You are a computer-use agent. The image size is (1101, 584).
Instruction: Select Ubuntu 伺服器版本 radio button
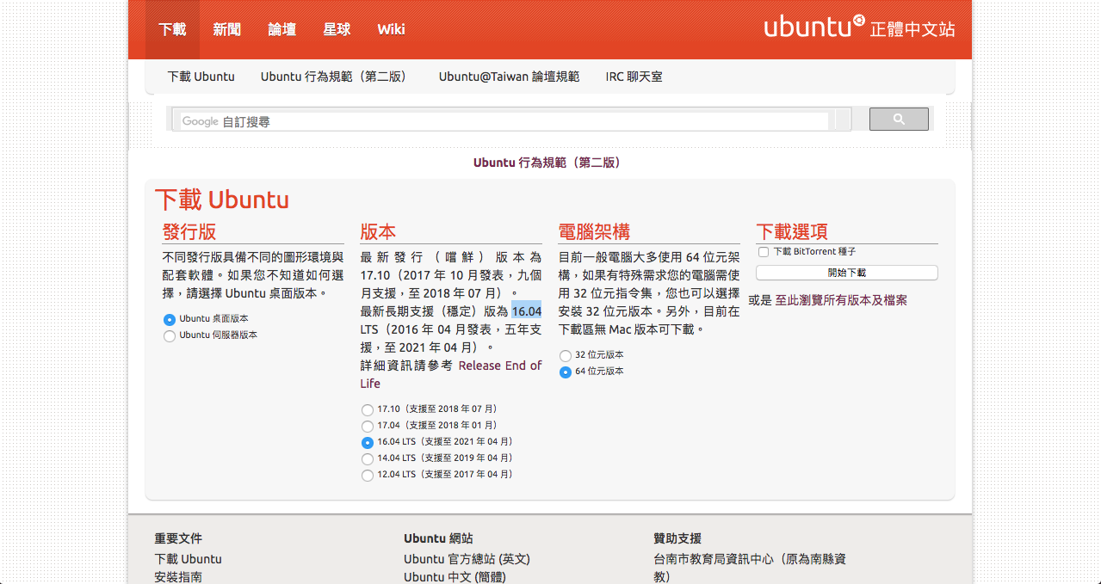[170, 335]
